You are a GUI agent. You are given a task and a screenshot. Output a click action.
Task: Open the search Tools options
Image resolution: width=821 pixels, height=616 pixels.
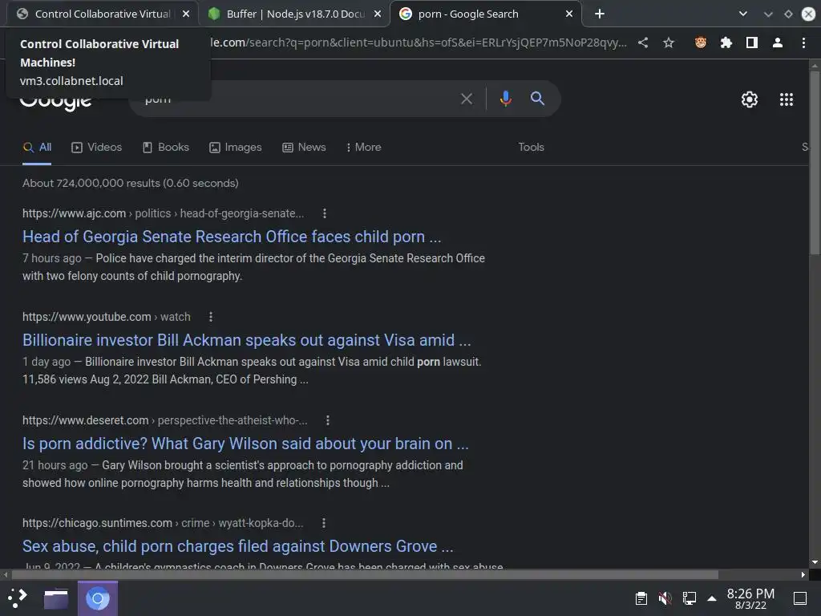531,148
